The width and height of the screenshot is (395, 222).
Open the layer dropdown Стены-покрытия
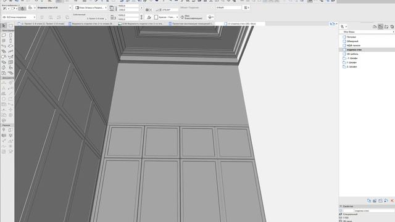click(19, 17)
